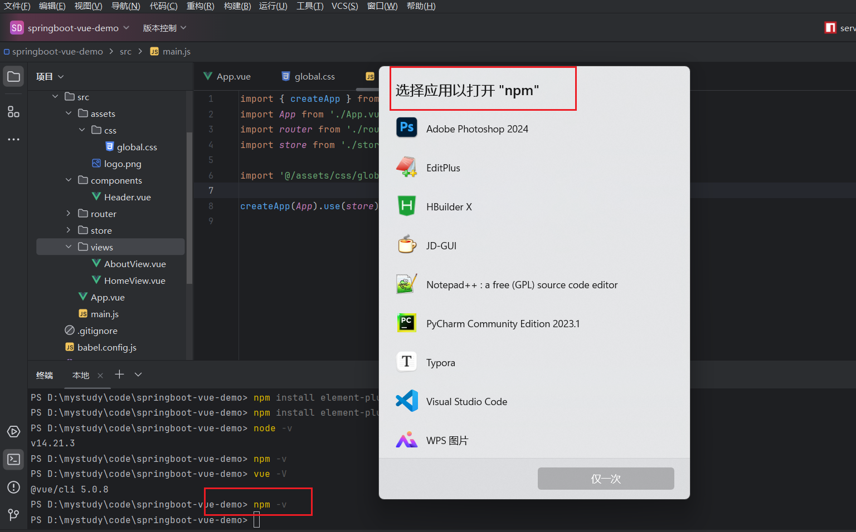The height and width of the screenshot is (532, 856).
Task: Collapse the components folder
Action: click(x=69, y=180)
